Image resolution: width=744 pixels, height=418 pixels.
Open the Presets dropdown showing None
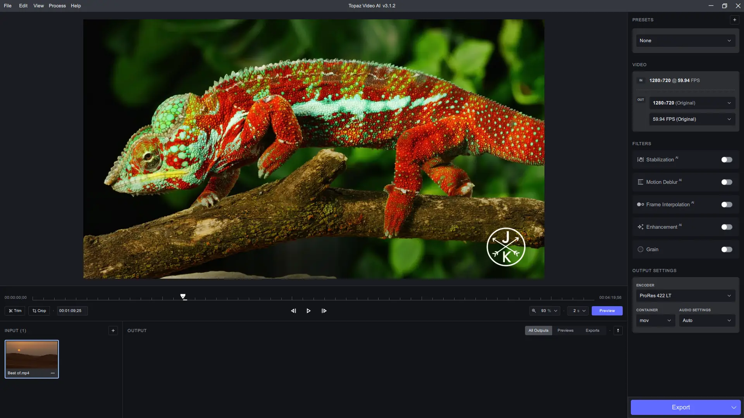(685, 41)
